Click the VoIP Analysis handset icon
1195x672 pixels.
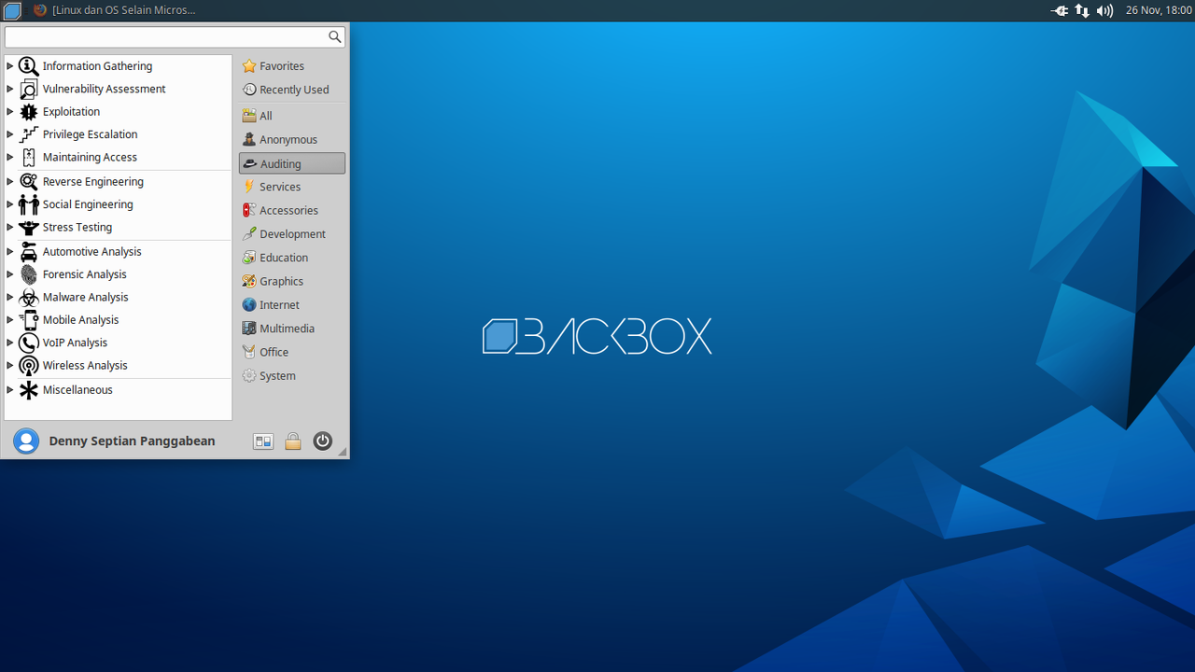point(29,343)
